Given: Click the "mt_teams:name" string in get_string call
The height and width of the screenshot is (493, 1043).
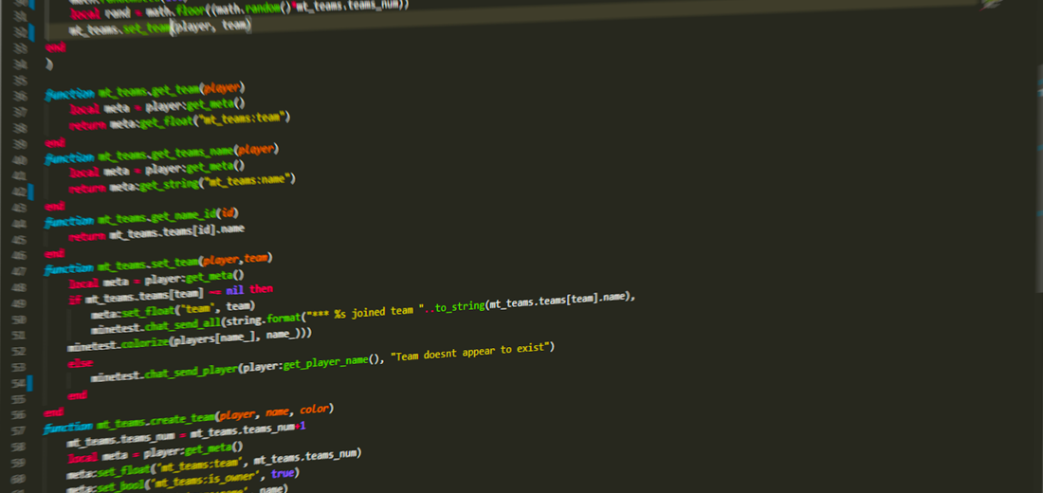Looking at the screenshot, I should click(249, 180).
